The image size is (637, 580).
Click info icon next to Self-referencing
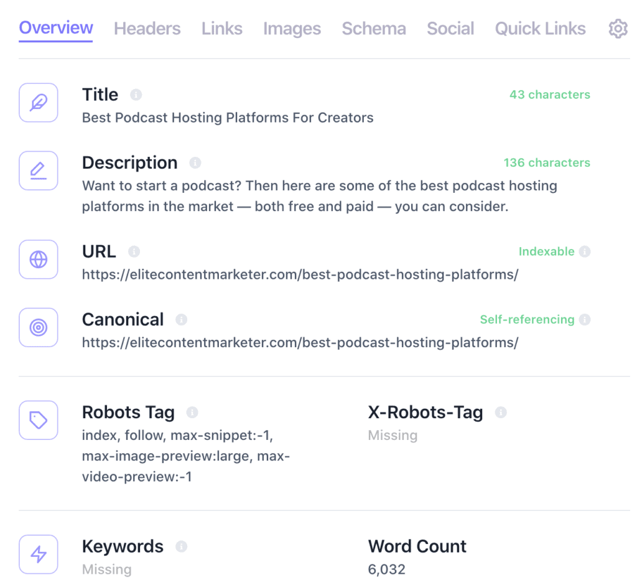585,320
